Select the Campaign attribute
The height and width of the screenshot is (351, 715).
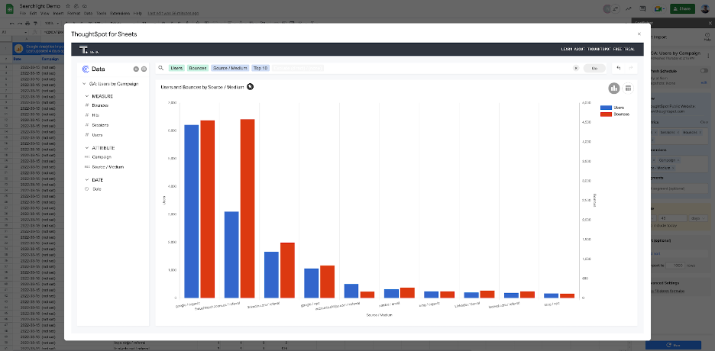(102, 157)
